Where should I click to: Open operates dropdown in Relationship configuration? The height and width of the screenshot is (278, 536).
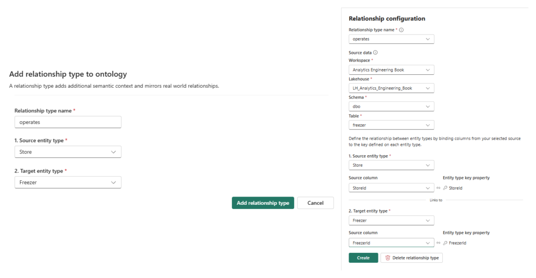click(391, 39)
